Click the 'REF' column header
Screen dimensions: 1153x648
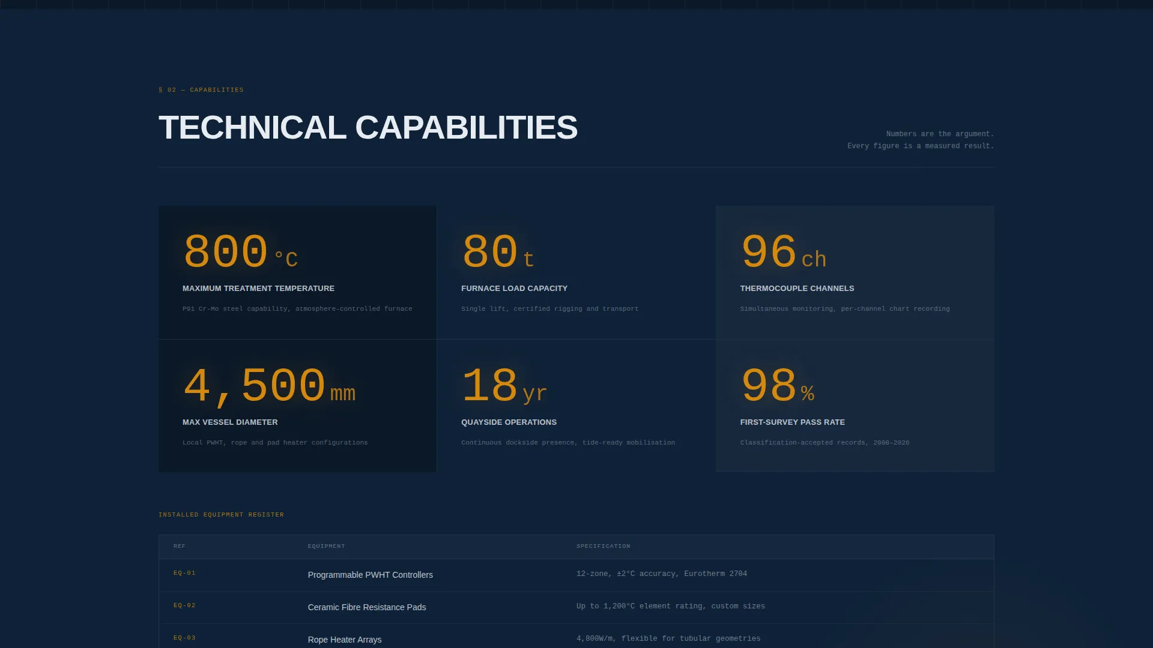point(180,547)
